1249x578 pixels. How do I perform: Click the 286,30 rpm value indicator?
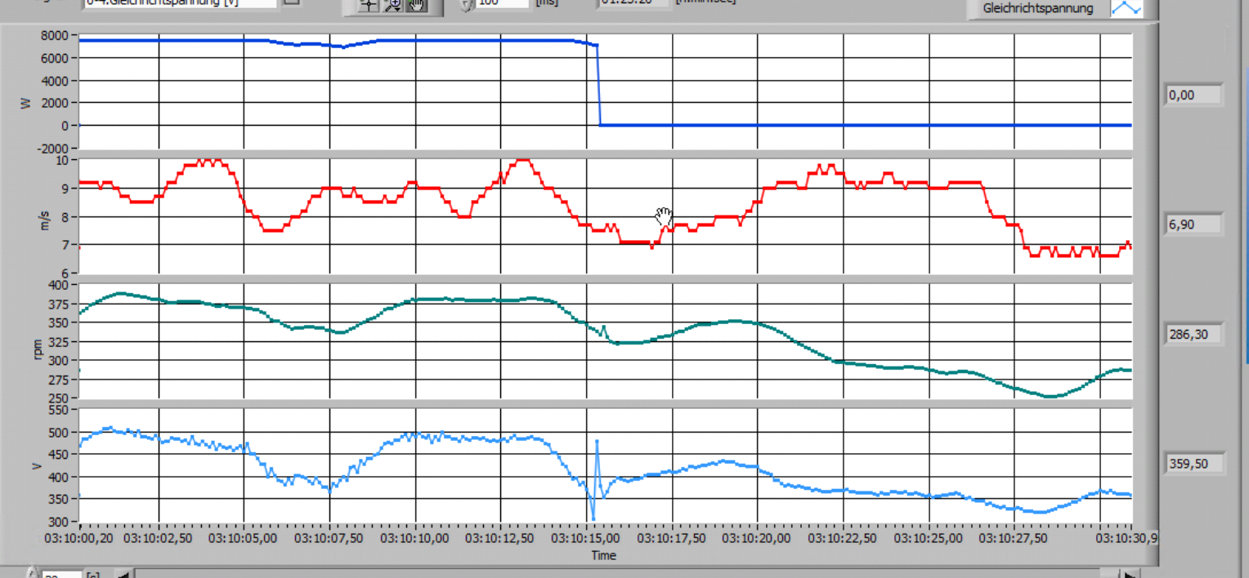click(x=1193, y=335)
